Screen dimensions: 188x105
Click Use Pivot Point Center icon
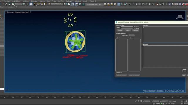(x=24, y=4)
